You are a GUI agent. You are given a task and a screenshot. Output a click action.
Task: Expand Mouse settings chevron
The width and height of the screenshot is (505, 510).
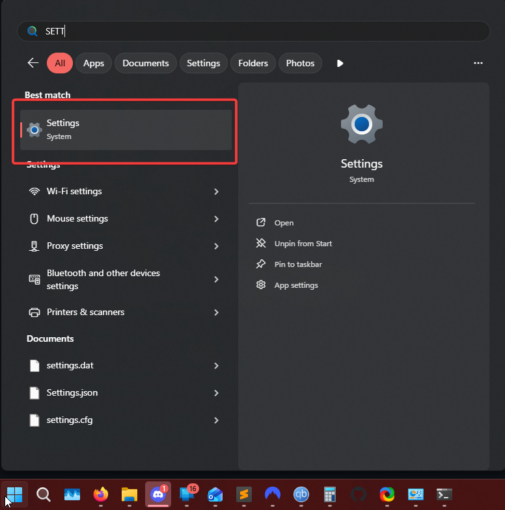[x=216, y=219]
